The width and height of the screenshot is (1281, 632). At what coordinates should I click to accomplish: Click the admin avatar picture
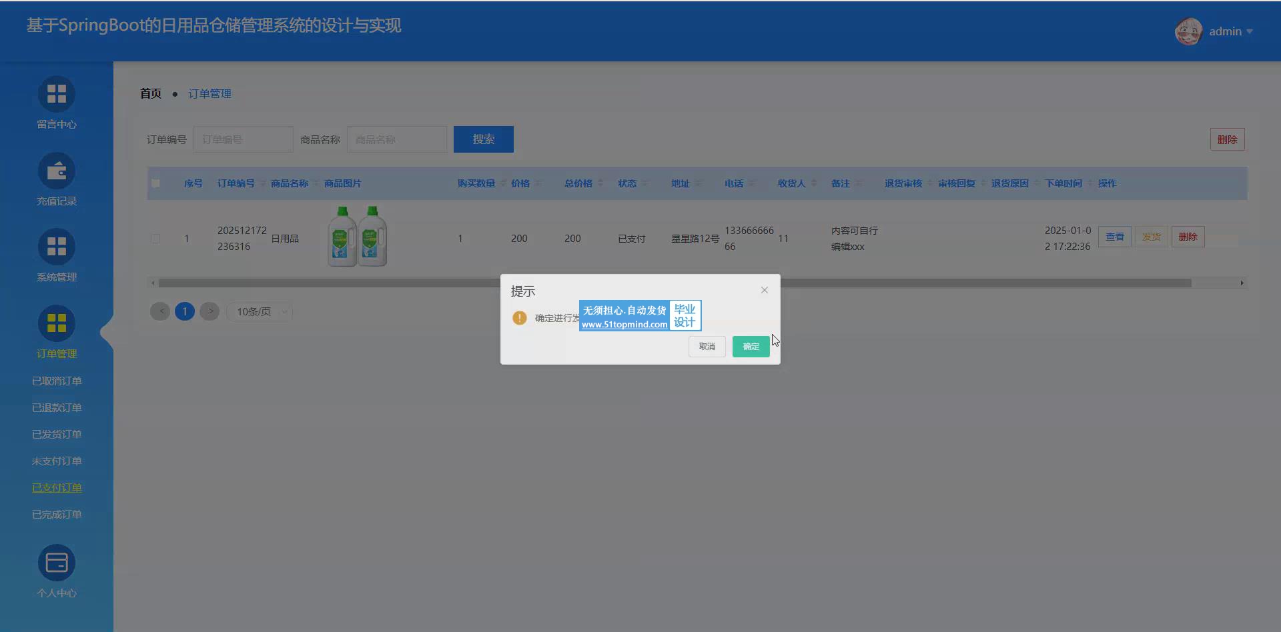pyautogui.click(x=1188, y=31)
